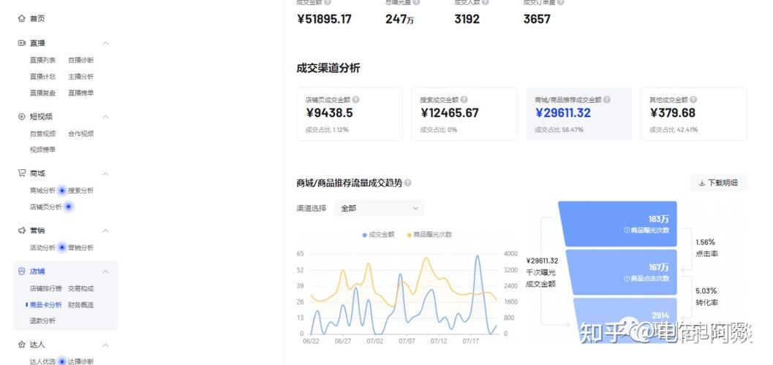Image resolution: width=773 pixels, height=365 pixels.
Task: Select the active 商品卡分析 menu item
Action: pos(46,305)
